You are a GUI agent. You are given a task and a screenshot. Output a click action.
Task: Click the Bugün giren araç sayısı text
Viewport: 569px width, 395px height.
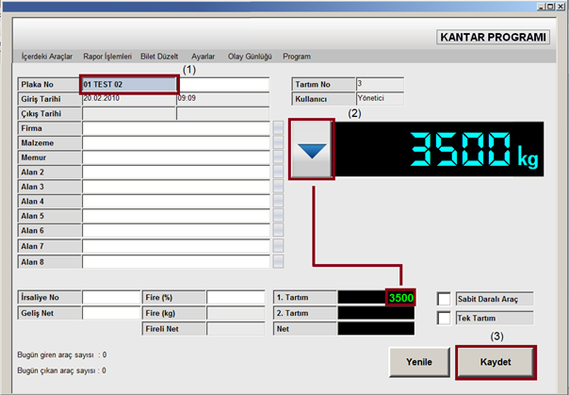click(62, 354)
